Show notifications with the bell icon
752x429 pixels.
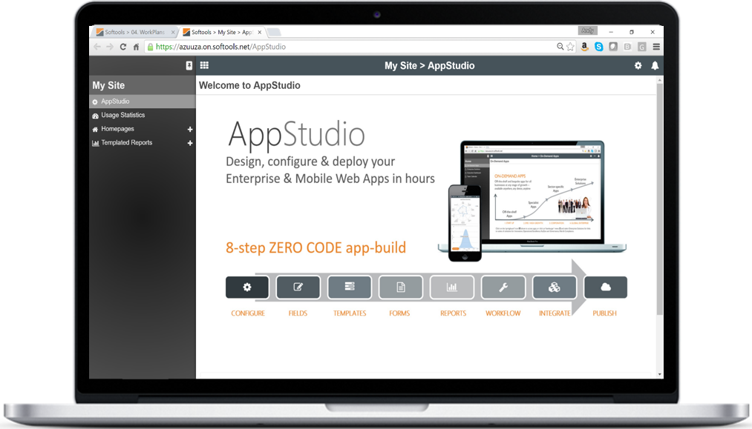(655, 66)
